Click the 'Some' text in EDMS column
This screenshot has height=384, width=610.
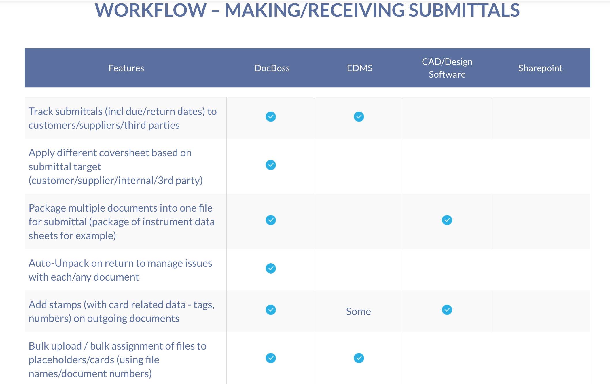click(x=358, y=311)
